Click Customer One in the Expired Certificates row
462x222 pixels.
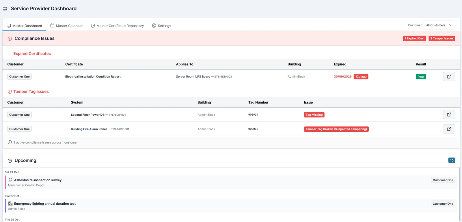[19, 77]
